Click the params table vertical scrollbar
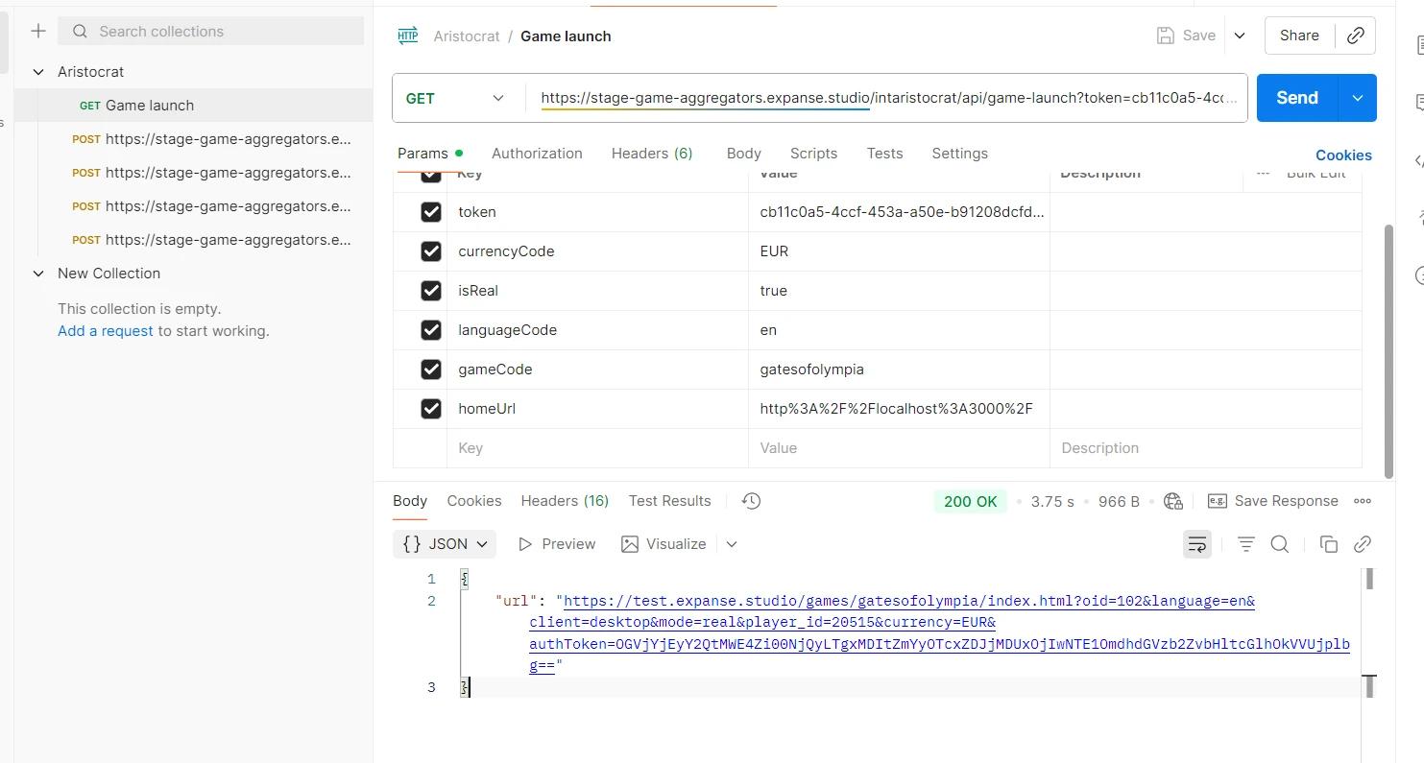Image resolution: width=1424 pixels, height=763 pixels. pos(1388,350)
